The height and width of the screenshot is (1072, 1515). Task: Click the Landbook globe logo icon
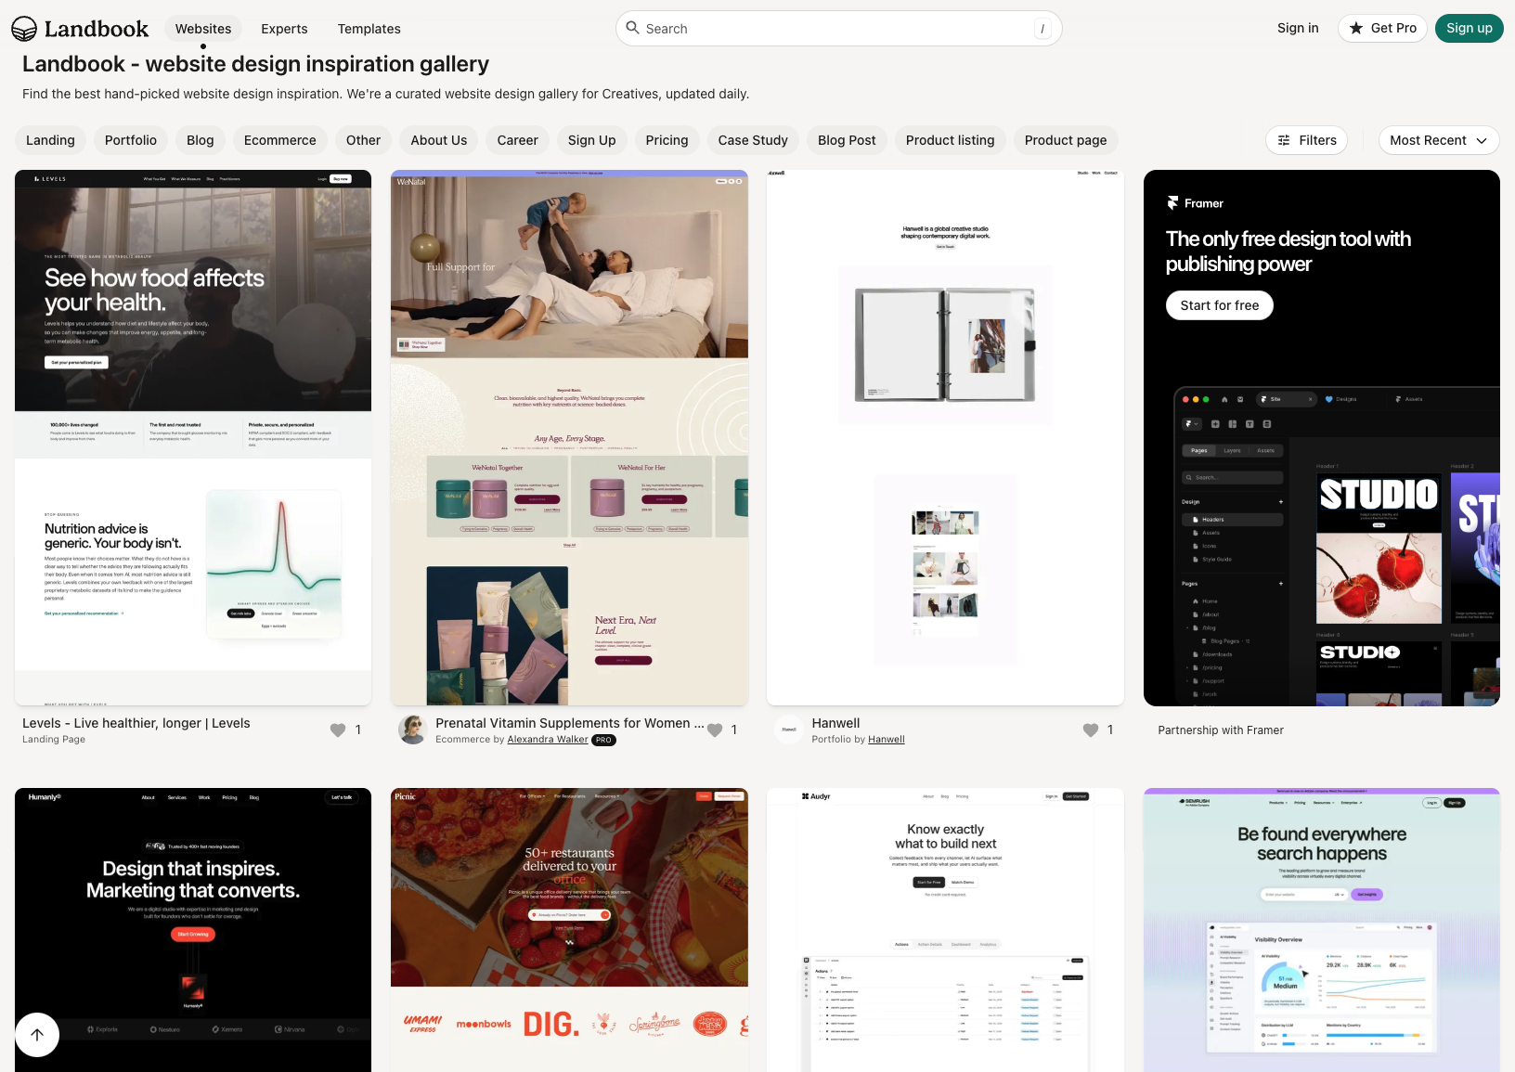tap(24, 29)
